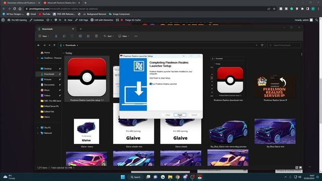Select Home in Explorer sidebar
This screenshot has width=322, height=181.
(47, 53)
